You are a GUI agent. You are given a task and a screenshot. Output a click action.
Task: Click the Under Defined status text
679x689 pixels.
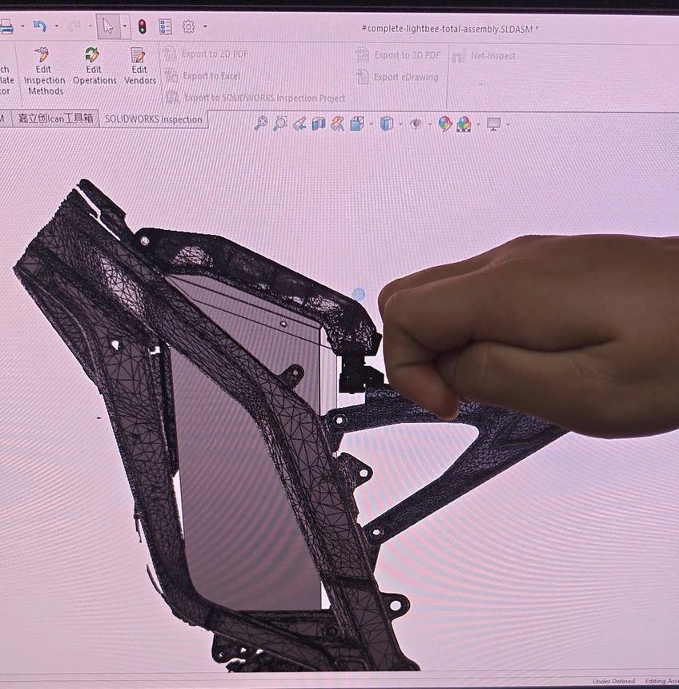(x=613, y=681)
